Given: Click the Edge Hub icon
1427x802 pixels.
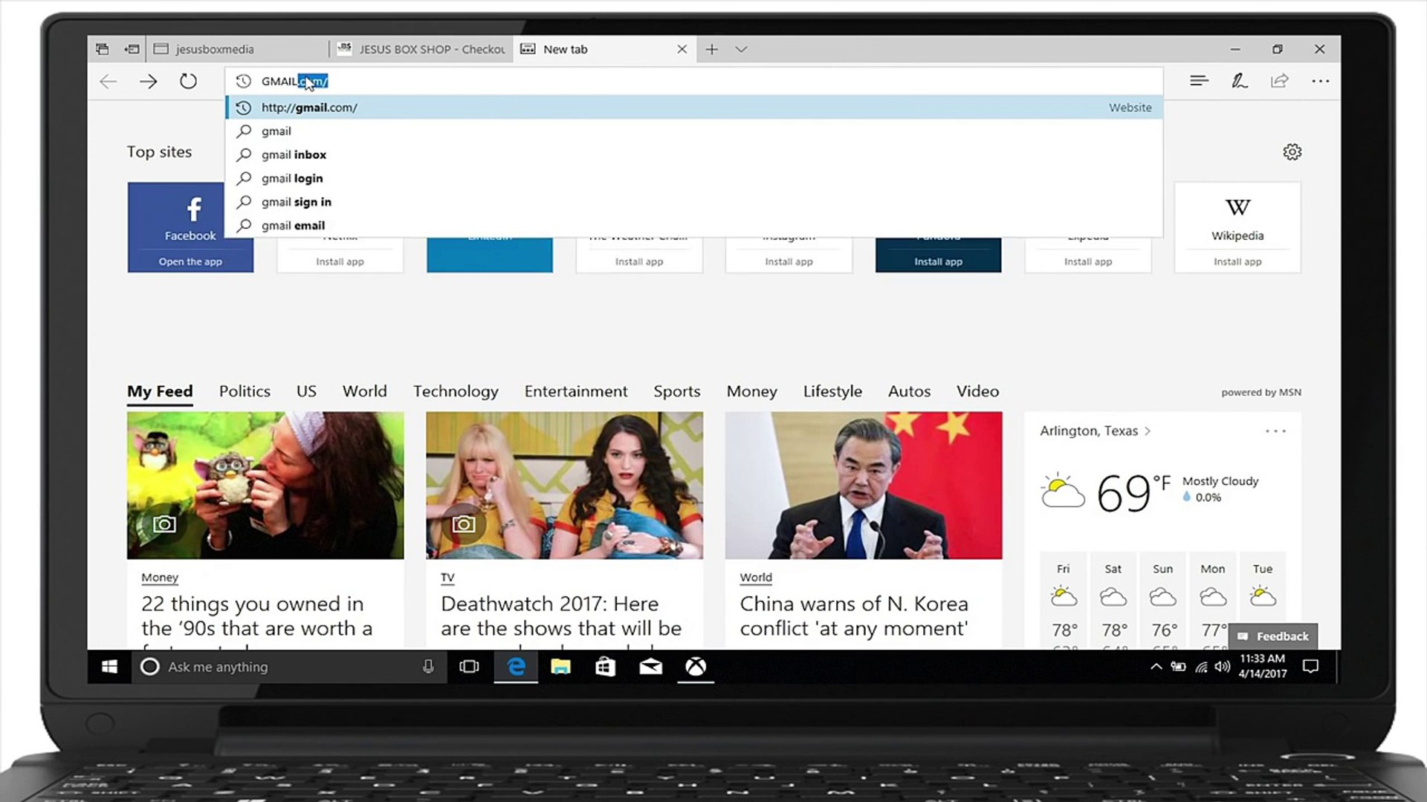Looking at the screenshot, I should coord(1198,81).
